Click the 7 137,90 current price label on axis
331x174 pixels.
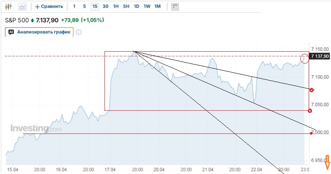click(x=320, y=56)
